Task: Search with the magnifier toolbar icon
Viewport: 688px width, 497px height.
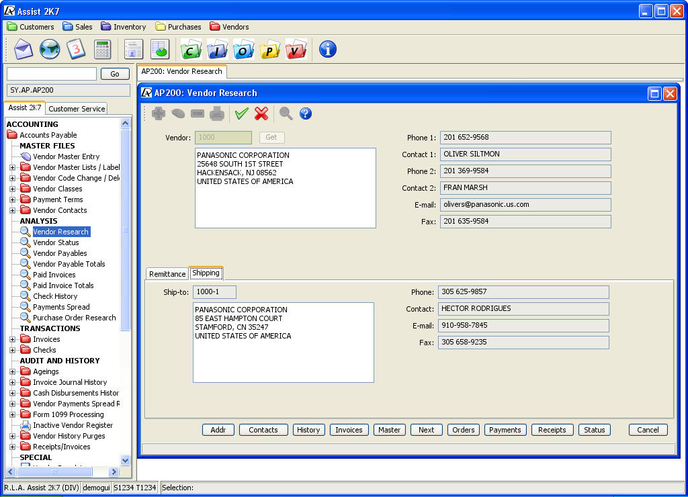Action: click(286, 114)
